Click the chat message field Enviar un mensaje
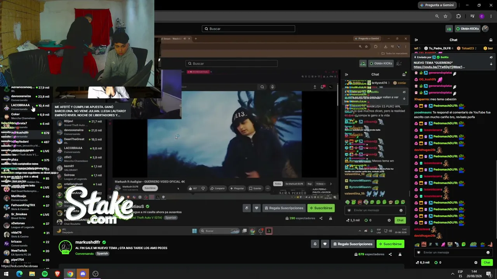 coord(453,252)
